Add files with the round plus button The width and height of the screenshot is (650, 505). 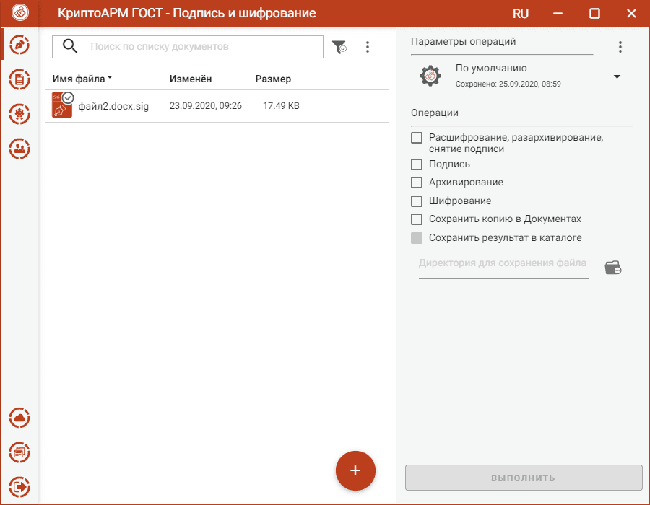tap(355, 470)
